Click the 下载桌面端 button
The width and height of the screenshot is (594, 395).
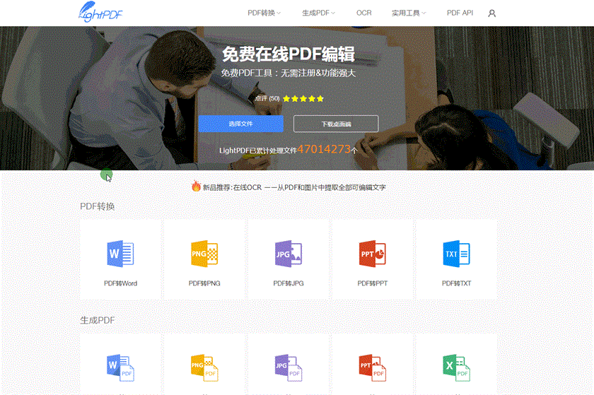(336, 124)
